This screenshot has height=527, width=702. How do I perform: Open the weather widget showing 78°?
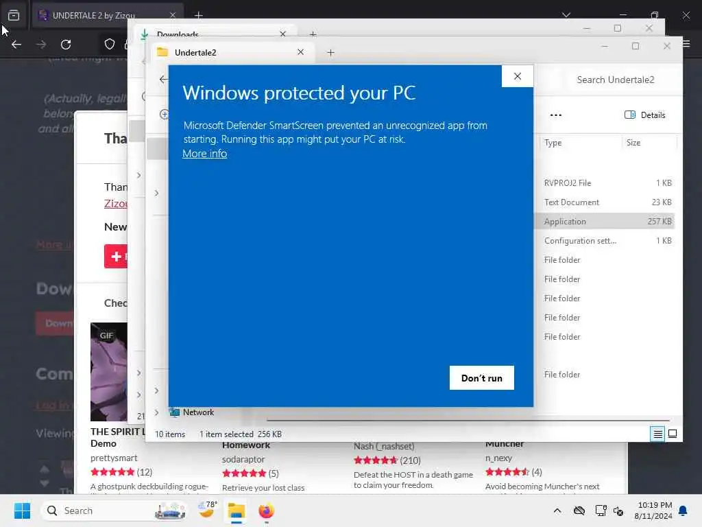click(x=207, y=511)
